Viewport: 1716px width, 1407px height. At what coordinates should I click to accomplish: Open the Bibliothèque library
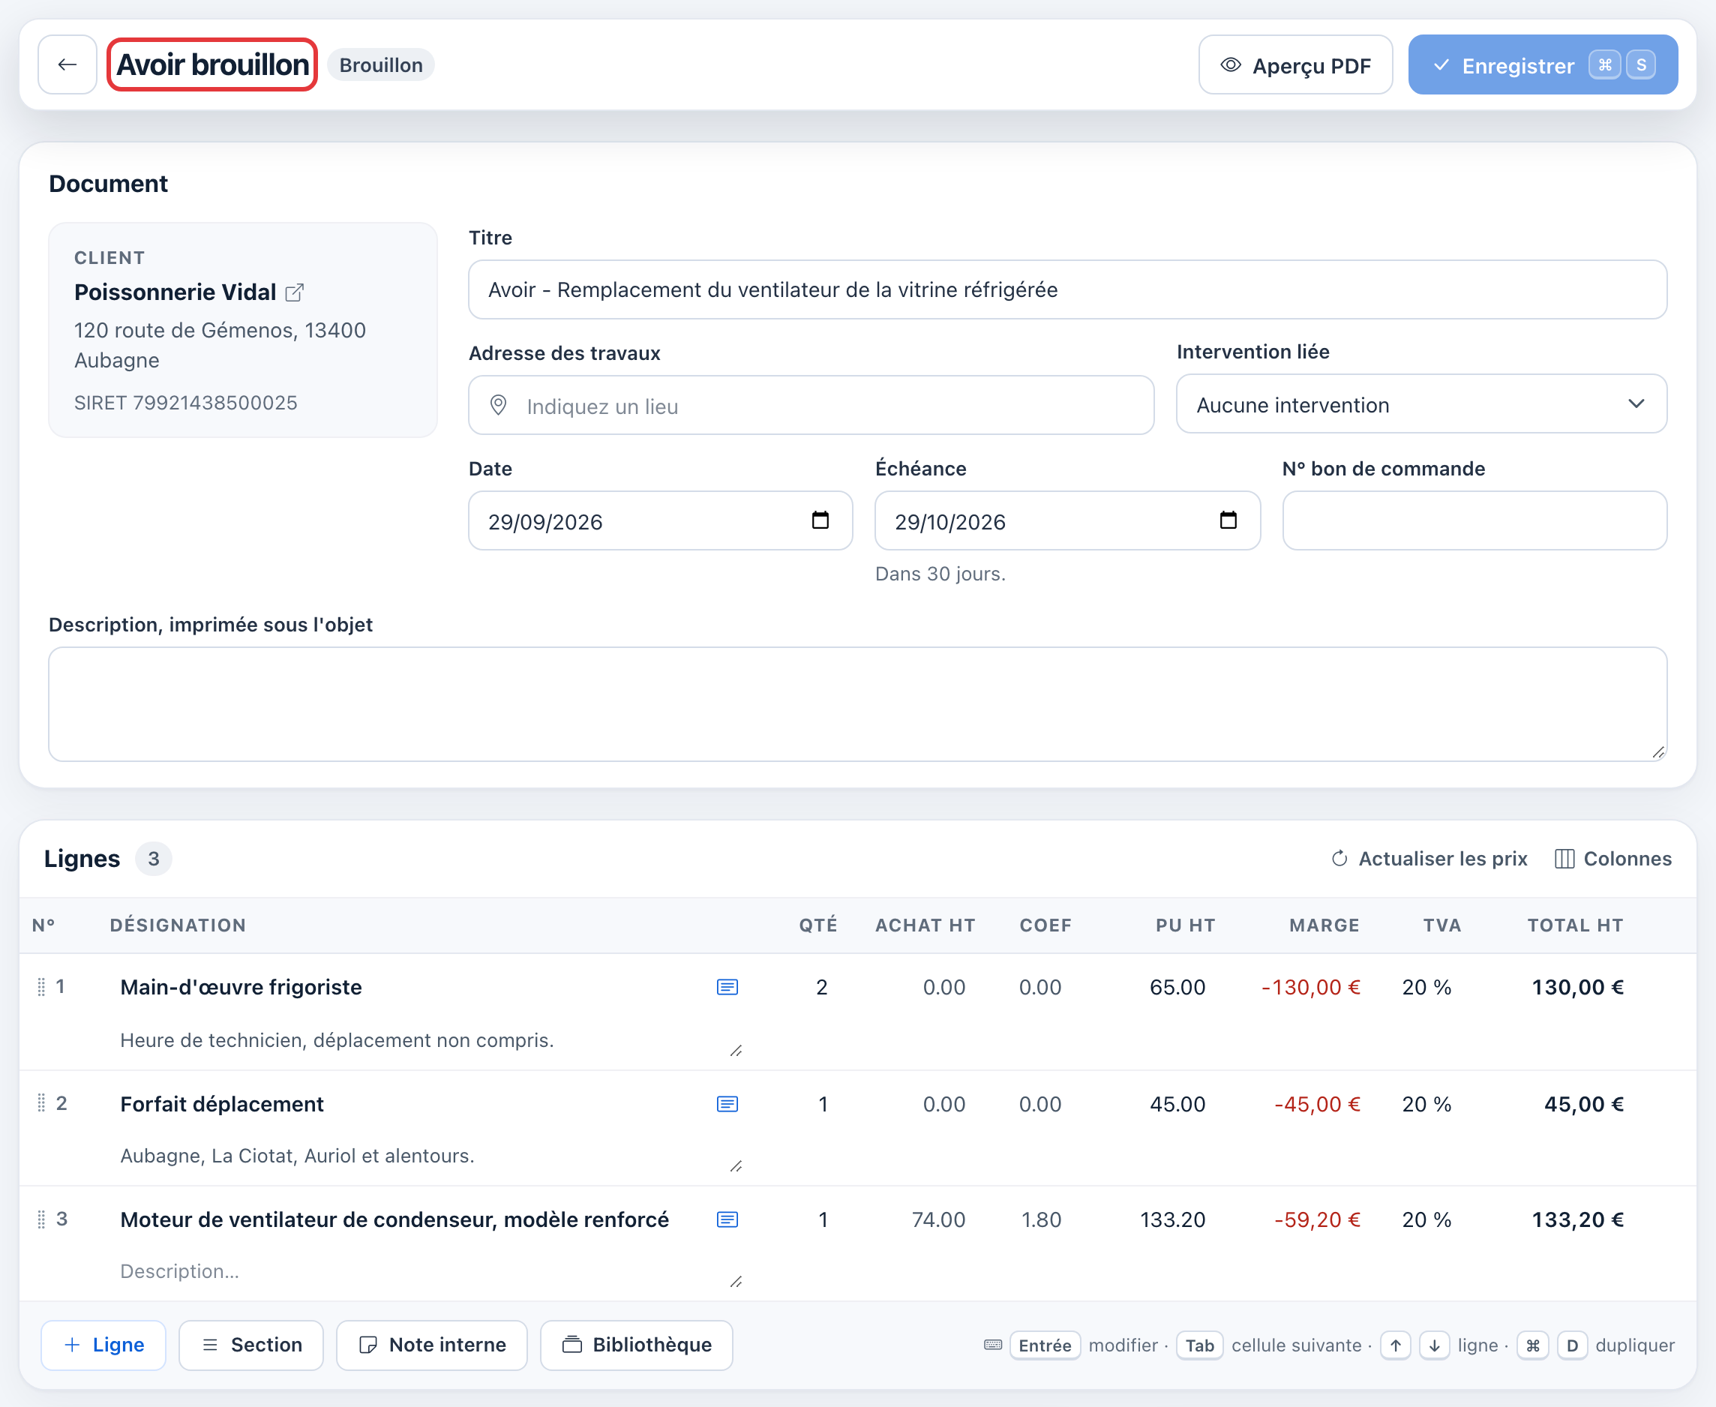coord(636,1345)
